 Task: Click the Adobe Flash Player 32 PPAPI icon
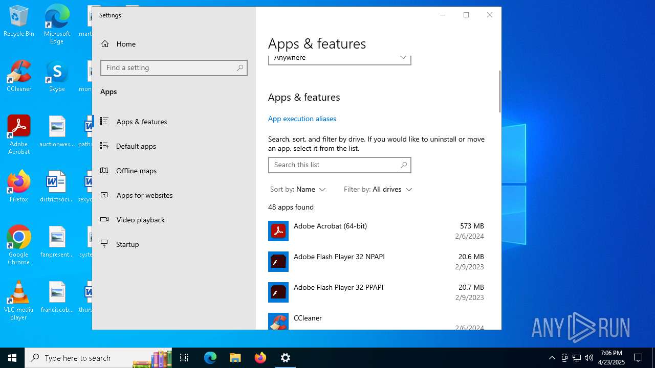pos(278,292)
